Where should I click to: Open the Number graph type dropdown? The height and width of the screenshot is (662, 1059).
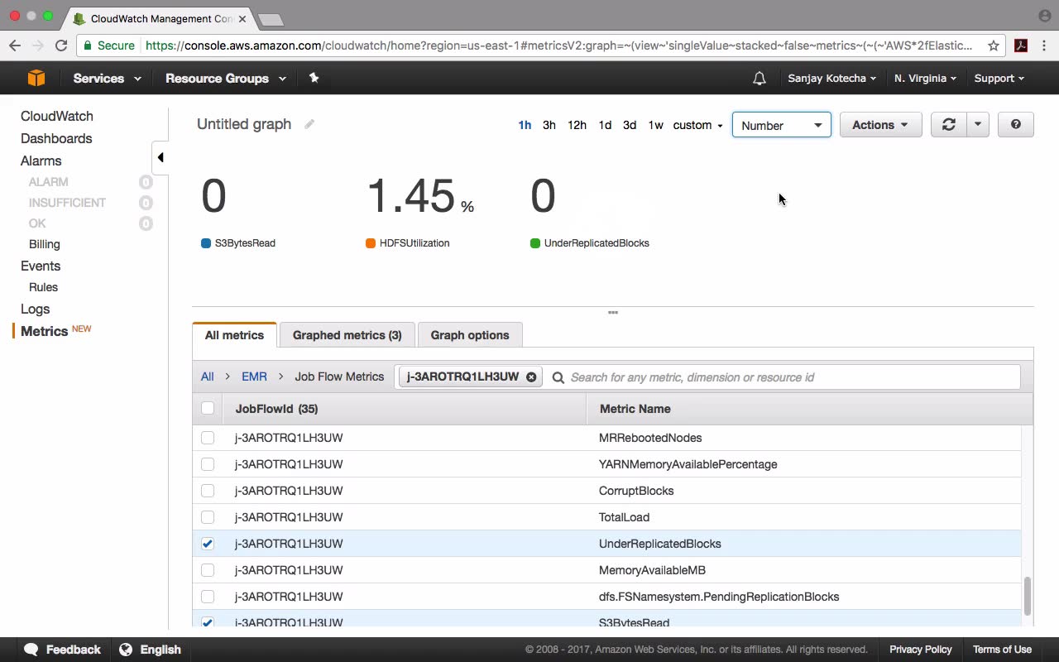(781, 125)
